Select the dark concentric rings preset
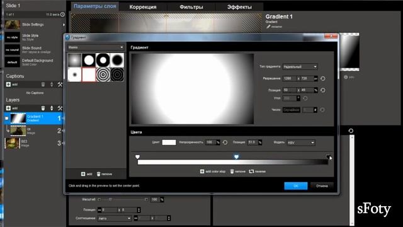 point(117,74)
